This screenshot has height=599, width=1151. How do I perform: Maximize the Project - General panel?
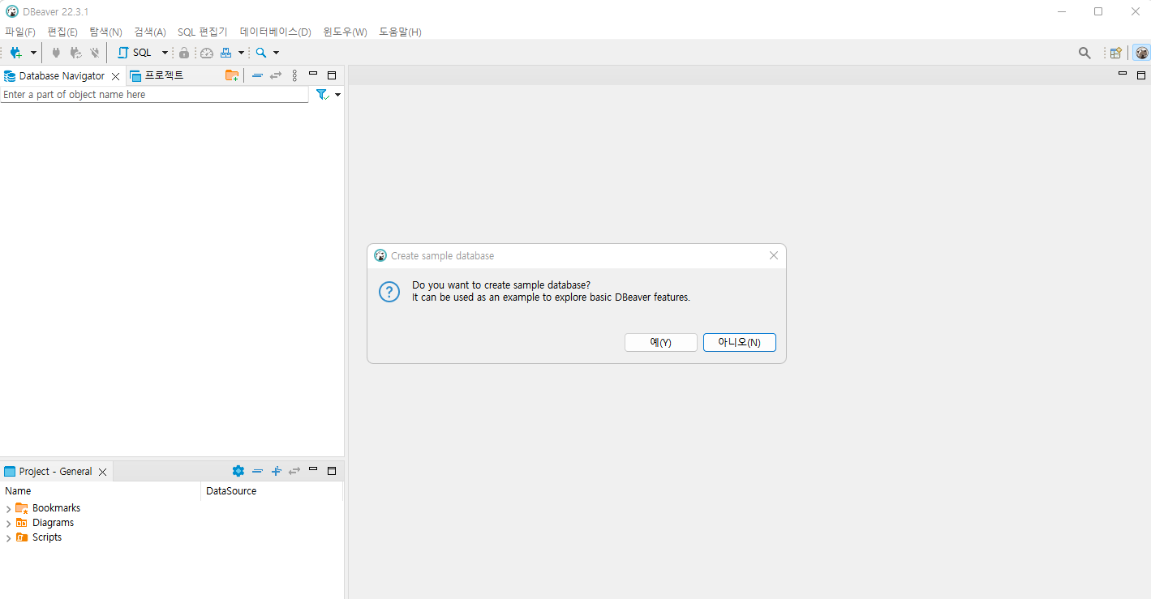click(x=332, y=471)
